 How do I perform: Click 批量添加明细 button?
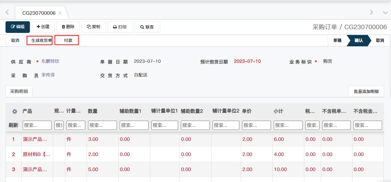366,92
